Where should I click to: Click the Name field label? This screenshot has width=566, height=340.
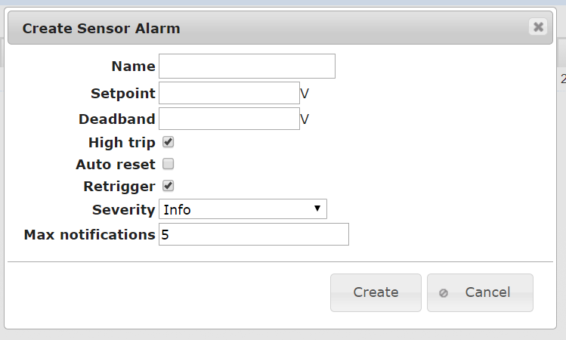click(x=133, y=66)
